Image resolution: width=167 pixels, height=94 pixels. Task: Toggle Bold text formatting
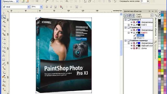pos(47,7)
